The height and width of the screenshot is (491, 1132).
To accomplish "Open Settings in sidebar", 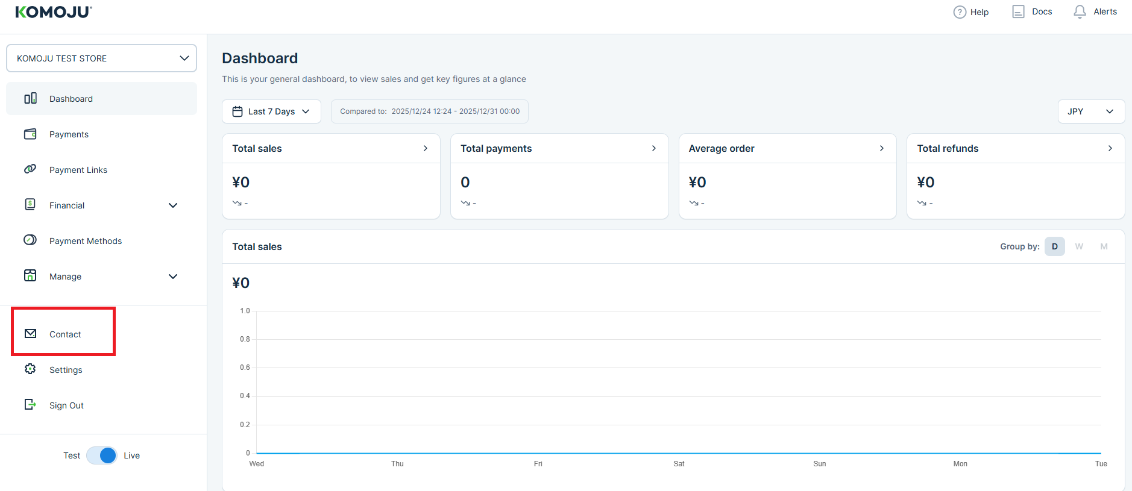I will [101, 370].
